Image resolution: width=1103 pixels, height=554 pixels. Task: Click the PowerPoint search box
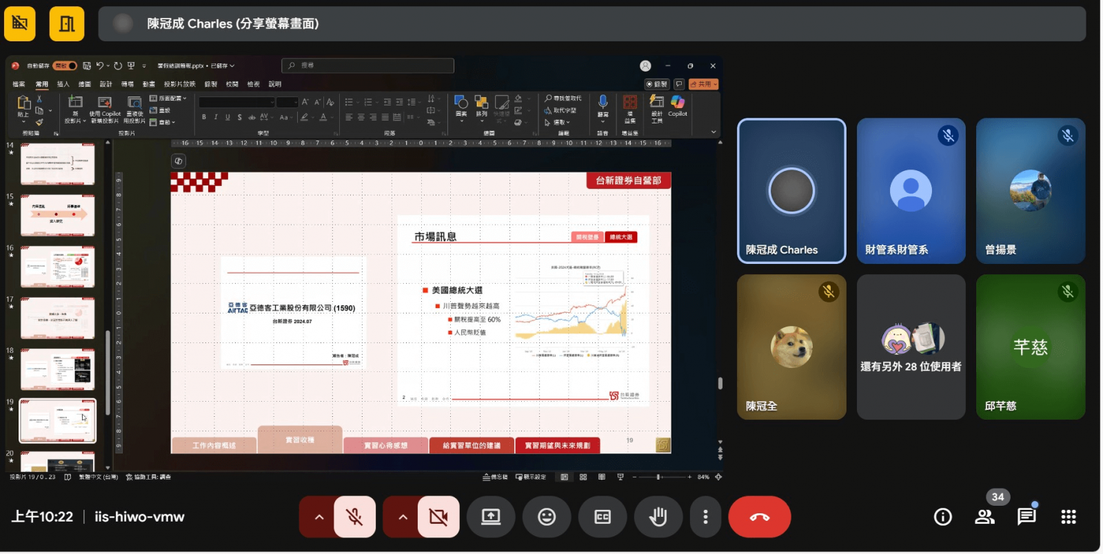point(367,65)
